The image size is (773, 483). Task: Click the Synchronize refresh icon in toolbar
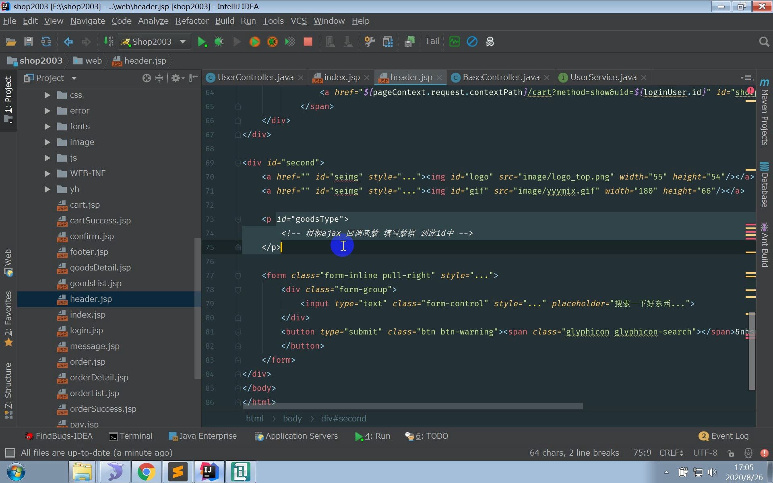46,41
